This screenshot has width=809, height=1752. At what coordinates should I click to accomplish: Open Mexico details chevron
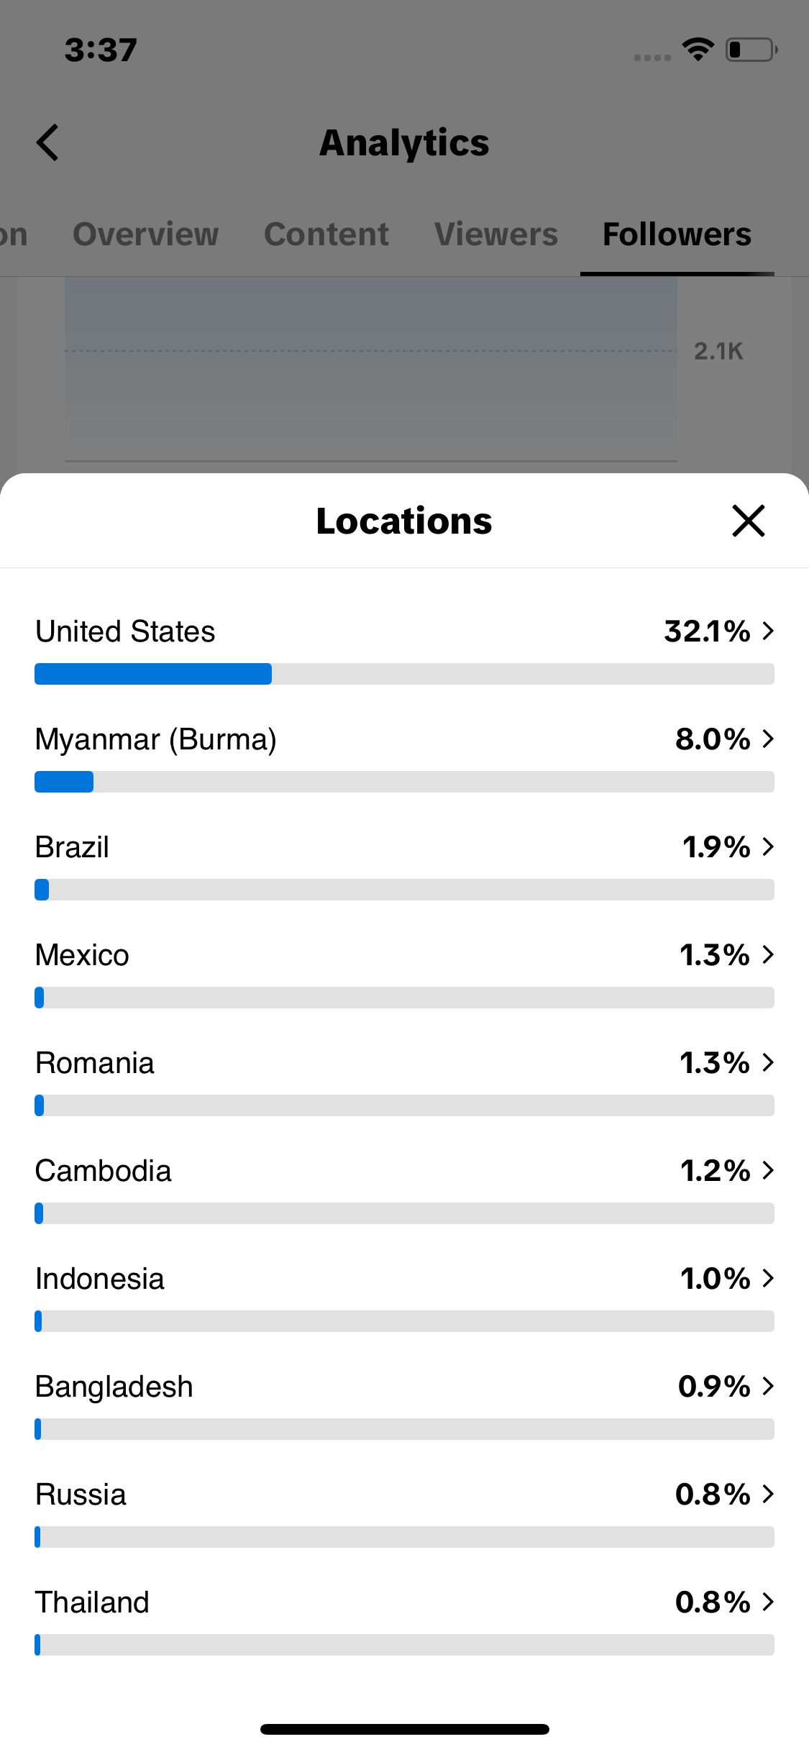coord(768,954)
